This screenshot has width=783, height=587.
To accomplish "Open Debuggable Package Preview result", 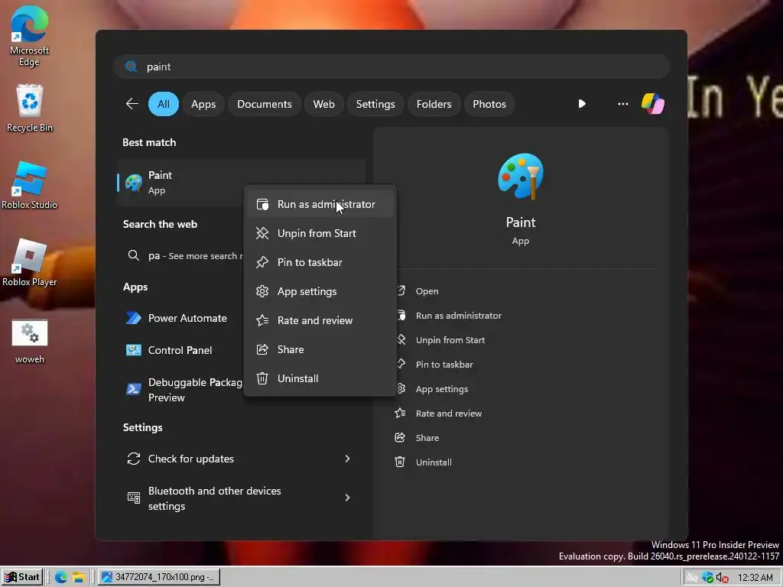I will (x=182, y=390).
